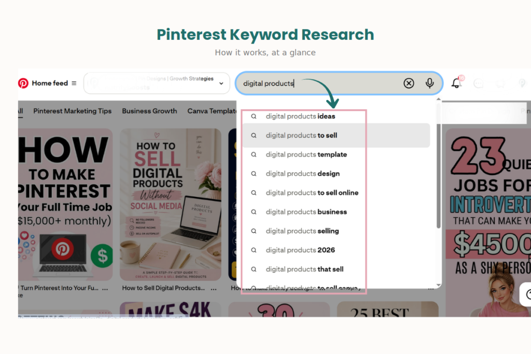Viewport: 531px width, 354px height.
Task: Click 'How to Sell Digital Products...' pin title
Action: (x=163, y=288)
